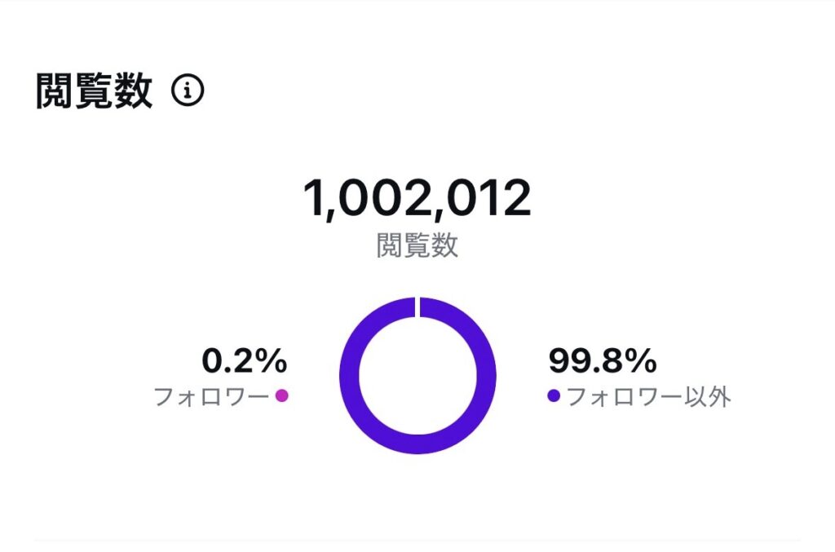
Task: Click the 数 character in the bold heading
Action: click(x=134, y=91)
